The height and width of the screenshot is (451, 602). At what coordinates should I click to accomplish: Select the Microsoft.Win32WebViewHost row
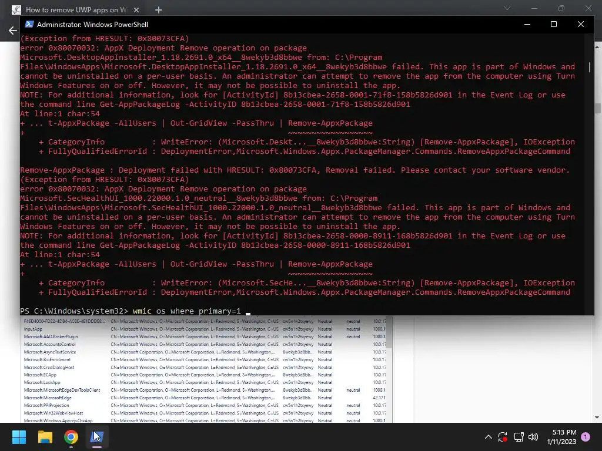pos(204,413)
